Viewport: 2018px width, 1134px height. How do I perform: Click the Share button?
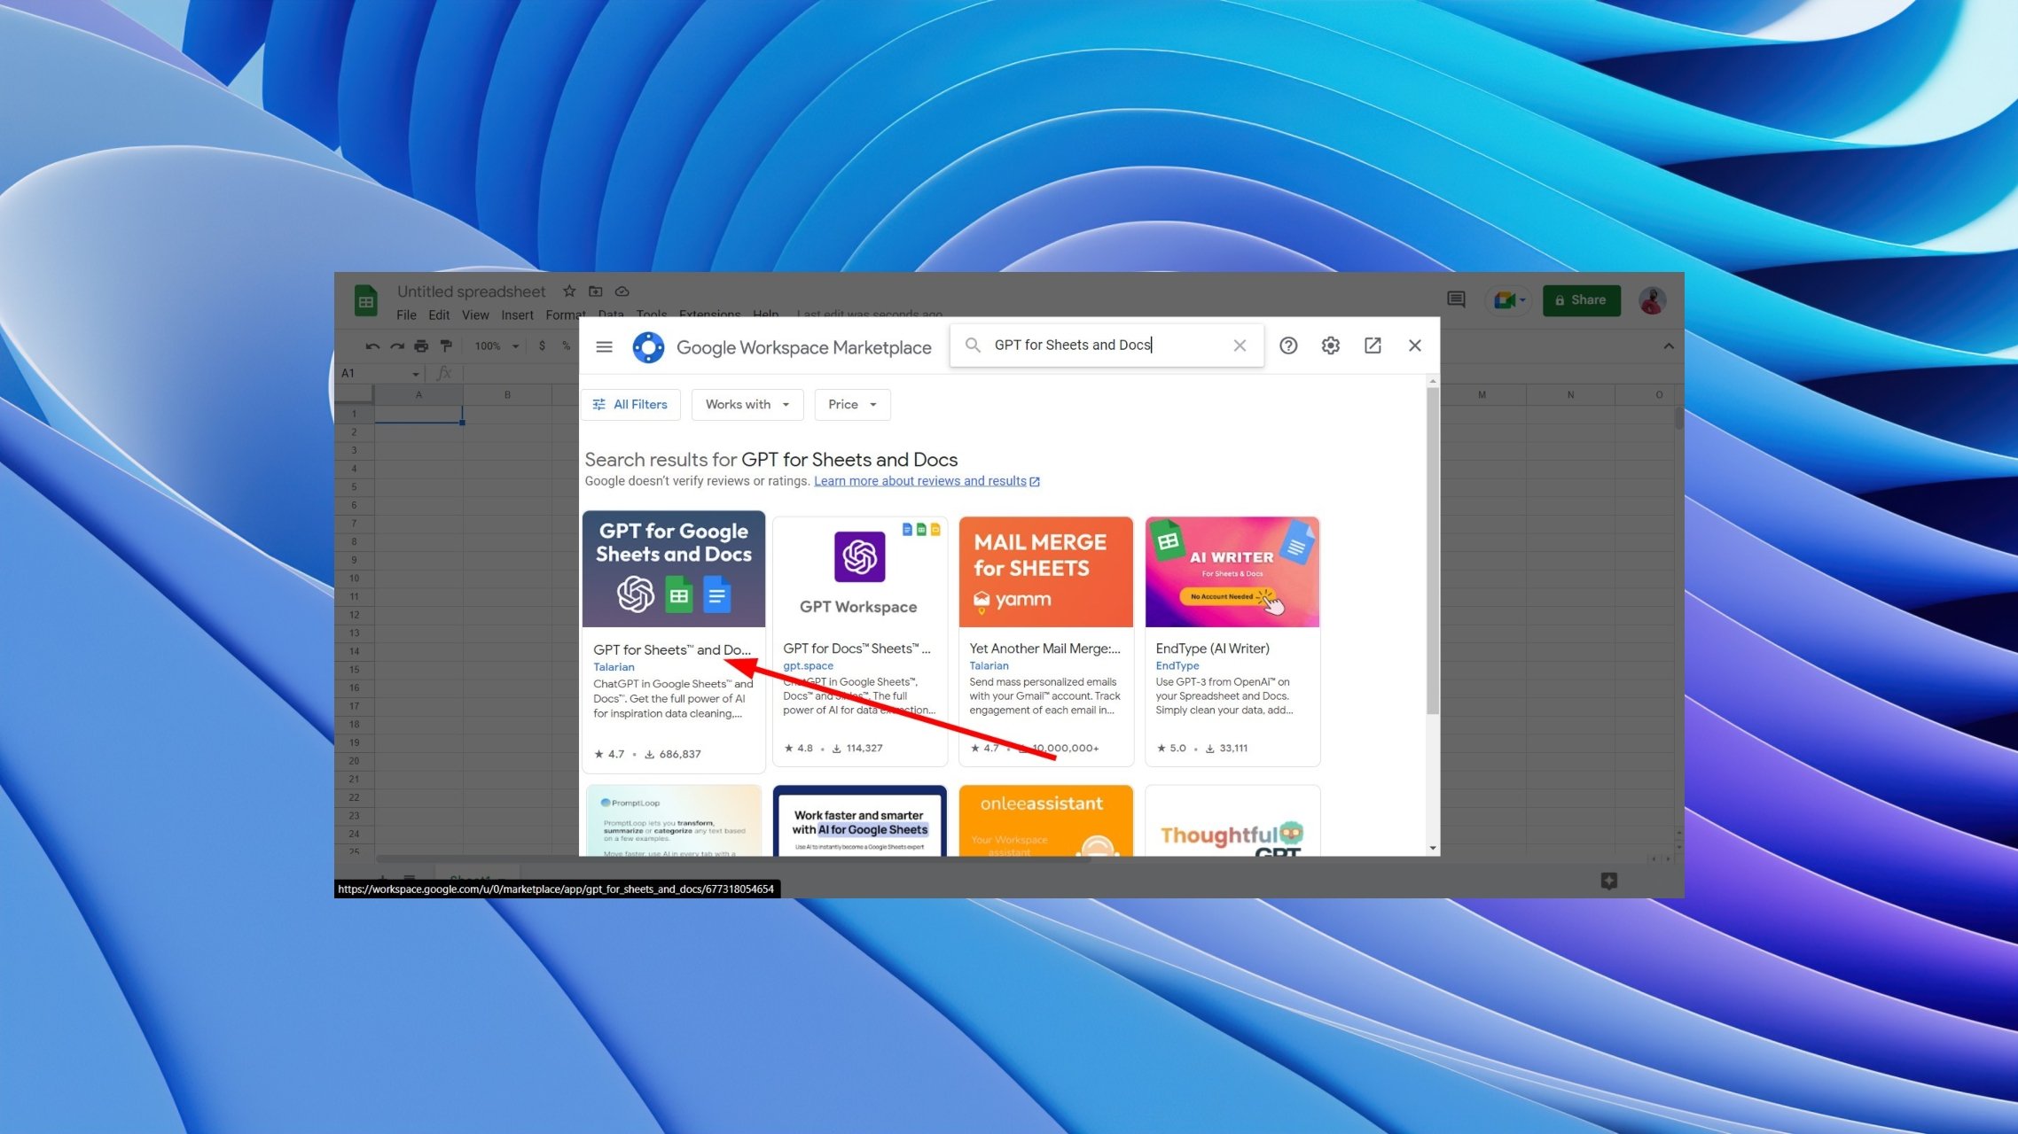tap(1581, 300)
